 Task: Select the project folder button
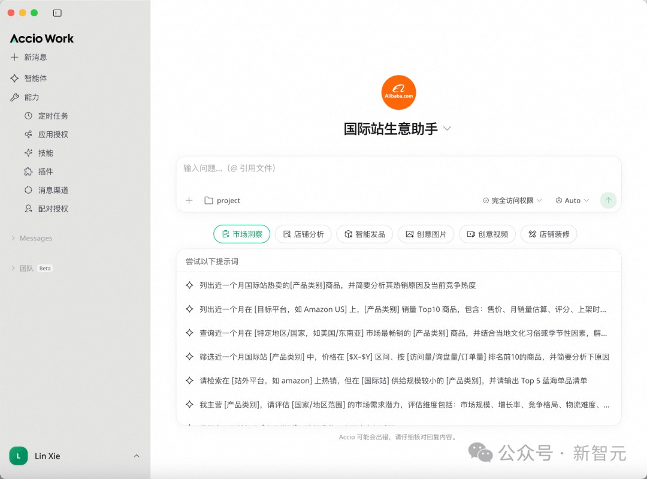click(222, 200)
